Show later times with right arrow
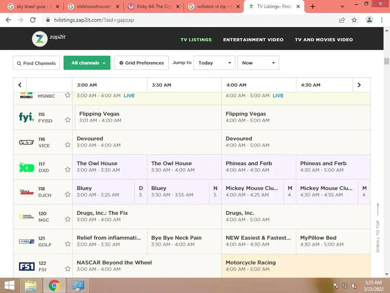This screenshot has width=390, height=293. click(x=359, y=85)
